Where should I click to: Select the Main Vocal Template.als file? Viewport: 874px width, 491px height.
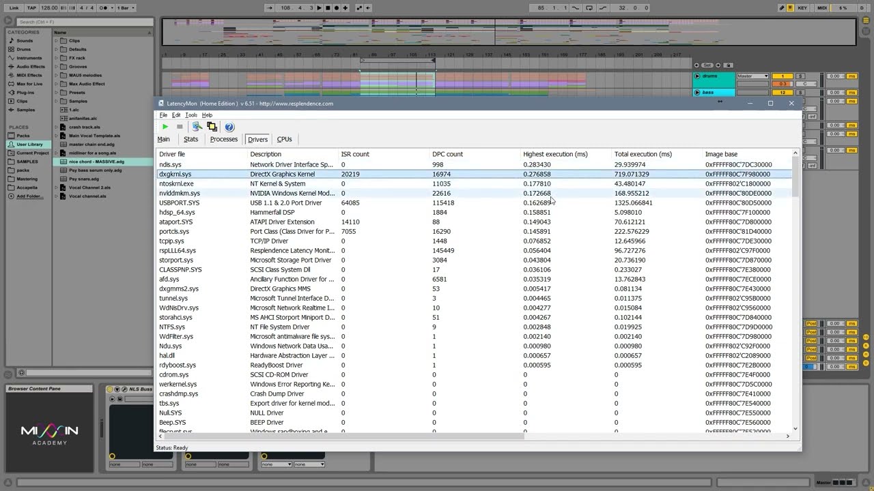[94, 136]
